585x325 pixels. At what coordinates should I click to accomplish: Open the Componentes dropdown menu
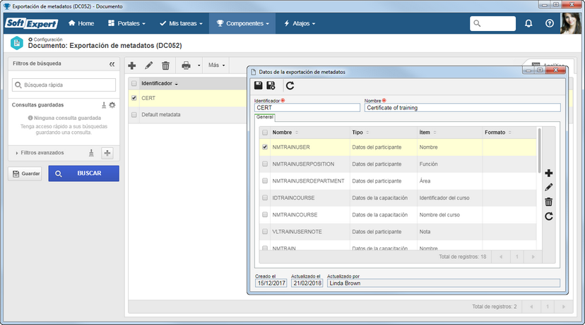click(242, 23)
